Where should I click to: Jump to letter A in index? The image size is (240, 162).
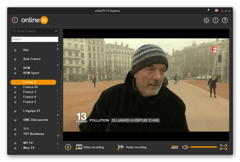pyautogui.click(x=58, y=45)
